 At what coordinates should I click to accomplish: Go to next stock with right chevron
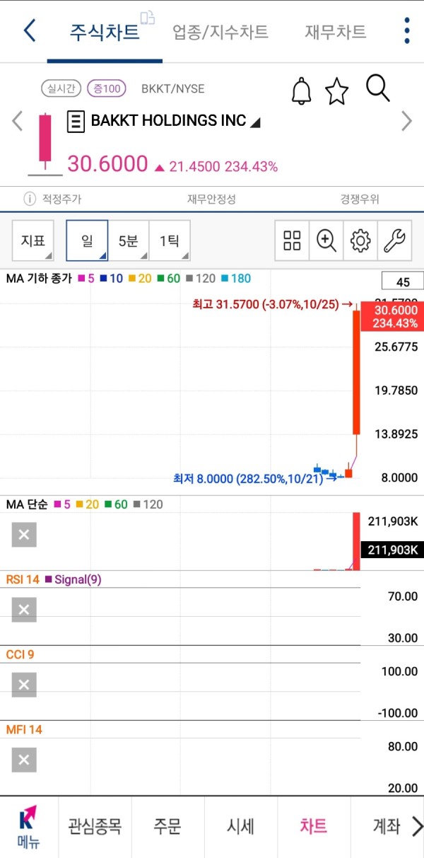pos(406,122)
